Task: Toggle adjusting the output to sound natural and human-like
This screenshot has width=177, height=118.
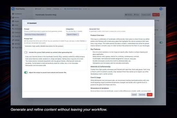Action: pyautogui.click(x=26, y=72)
